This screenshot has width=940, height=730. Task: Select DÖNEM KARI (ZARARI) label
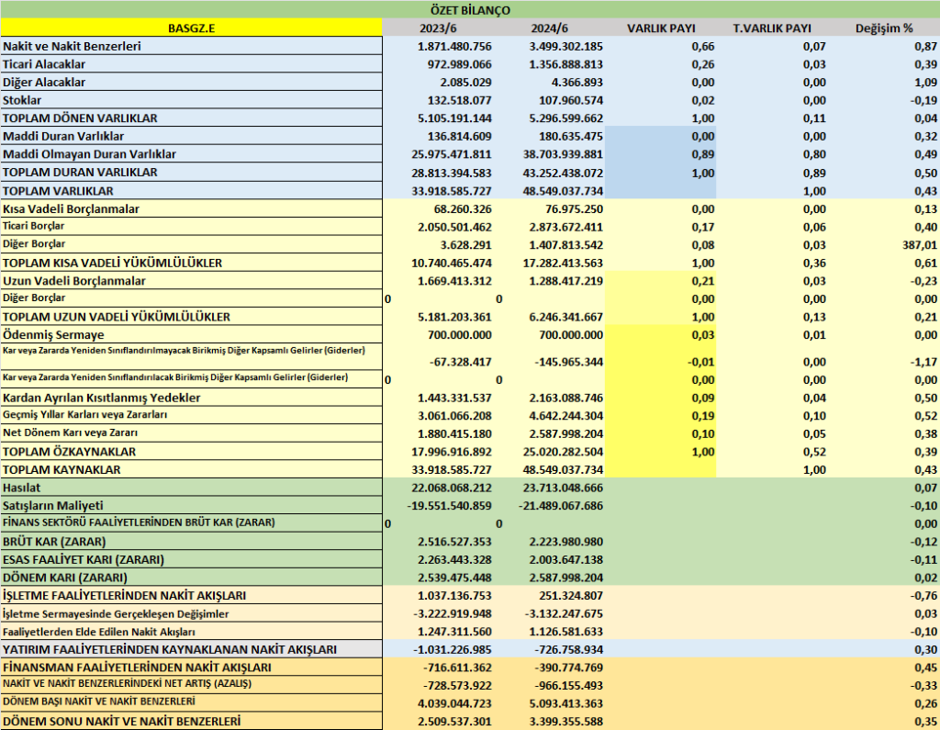click(x=65, y=578)
